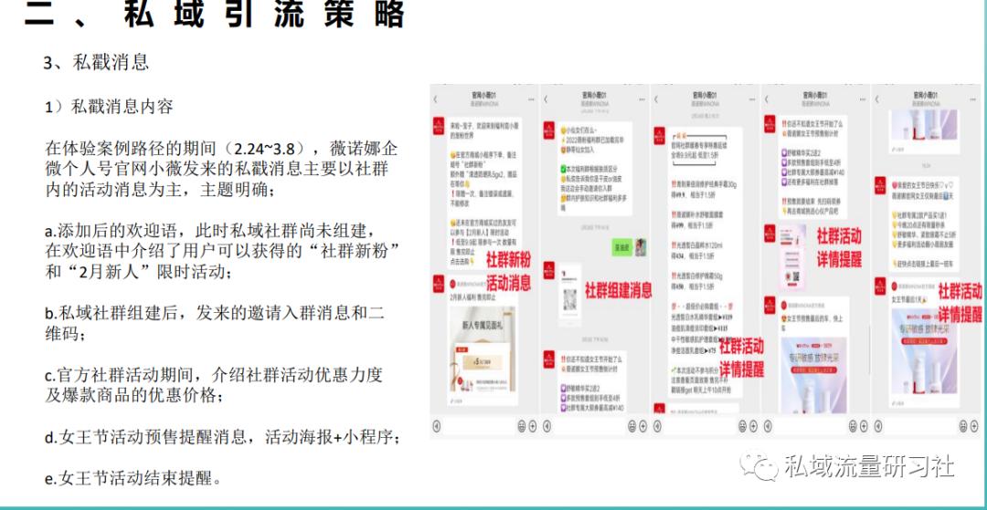Tap back arrow in fourth chat screenshot
This screenshot has width=987, height=510.
coord(766,99)
